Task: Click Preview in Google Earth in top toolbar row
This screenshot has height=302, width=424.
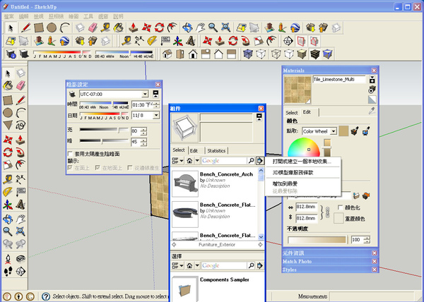Action: click(295, 28)
